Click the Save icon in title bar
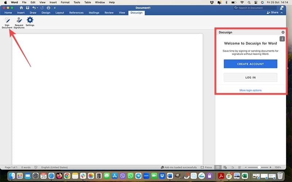This screenshot has height=182, width=292. point(27,8)
